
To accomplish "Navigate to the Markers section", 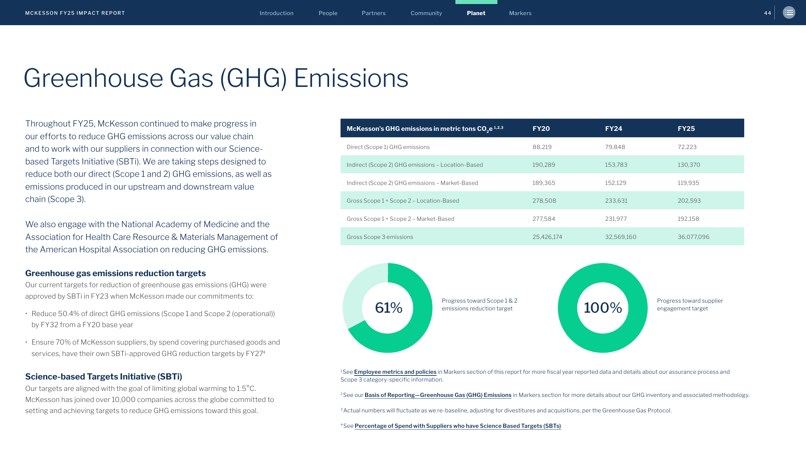I will click(520, 13).
